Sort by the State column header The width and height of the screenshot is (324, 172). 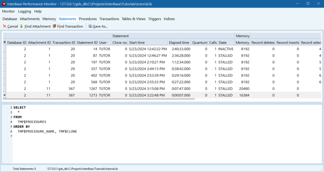point(226,42)
